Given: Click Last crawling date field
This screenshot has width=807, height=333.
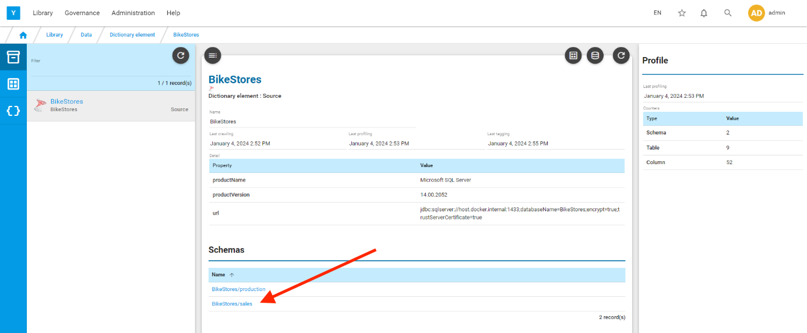Looking at the screenshot, I should (277, 143).
